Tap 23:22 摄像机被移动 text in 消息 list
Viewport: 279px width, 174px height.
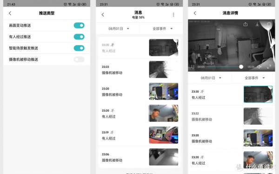112,70
